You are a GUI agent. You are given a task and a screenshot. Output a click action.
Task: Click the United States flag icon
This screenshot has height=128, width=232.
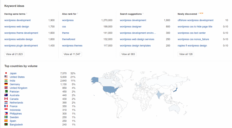coord(6,77)
